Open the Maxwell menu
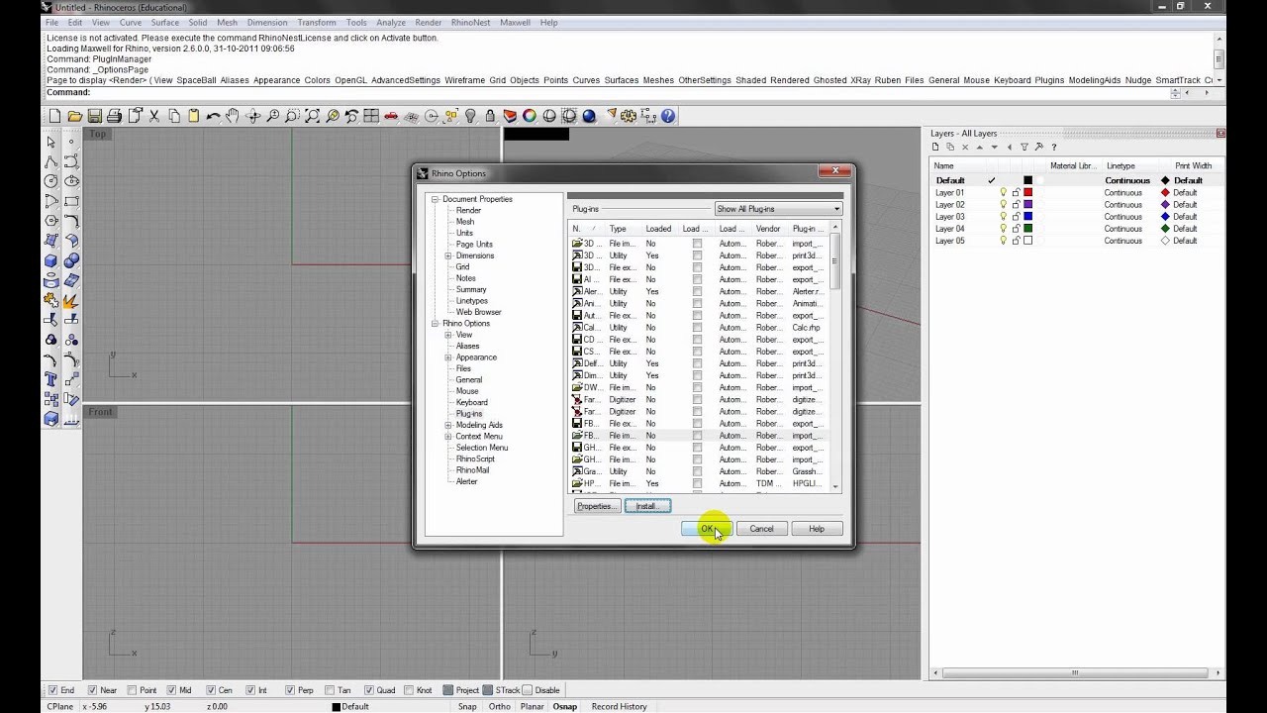The image size is (1267, 713). 515,23
